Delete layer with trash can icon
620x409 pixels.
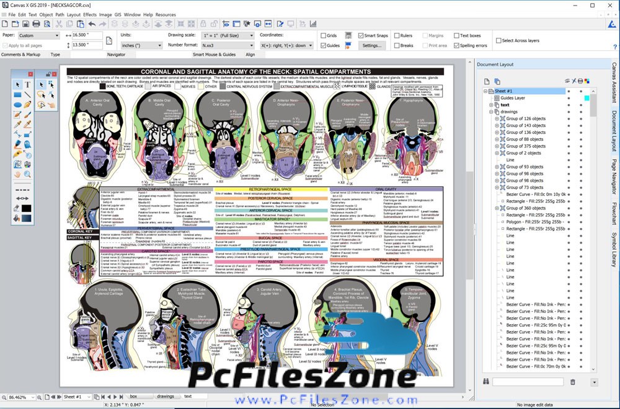(573, 382)
